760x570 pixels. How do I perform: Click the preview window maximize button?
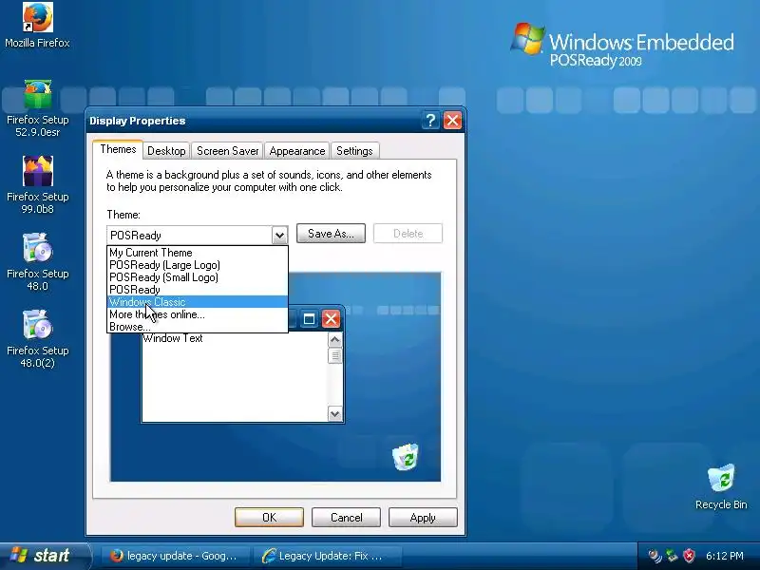[309, 319]
